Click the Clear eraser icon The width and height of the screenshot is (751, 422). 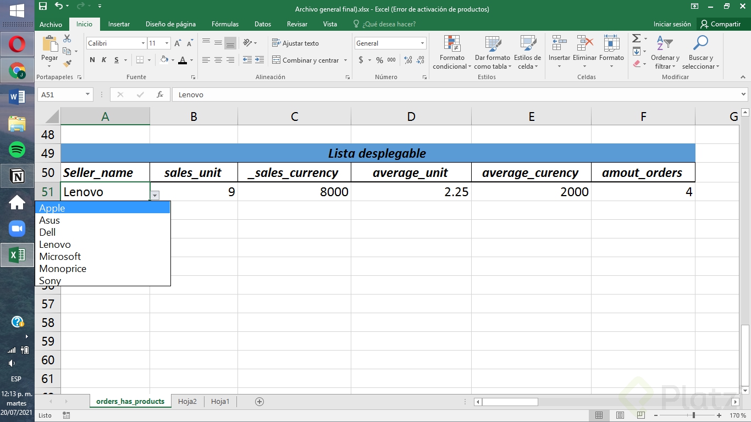coord(637,64)
